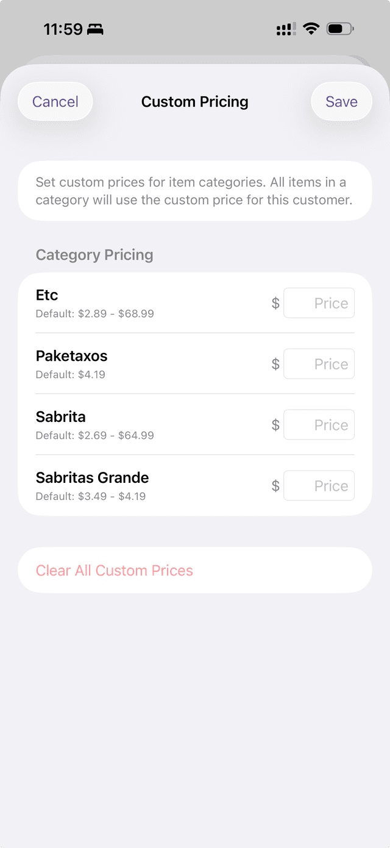390x848 pixels.
Task: Click the 11:59 clock in status bar
Action: click(63, 29)
